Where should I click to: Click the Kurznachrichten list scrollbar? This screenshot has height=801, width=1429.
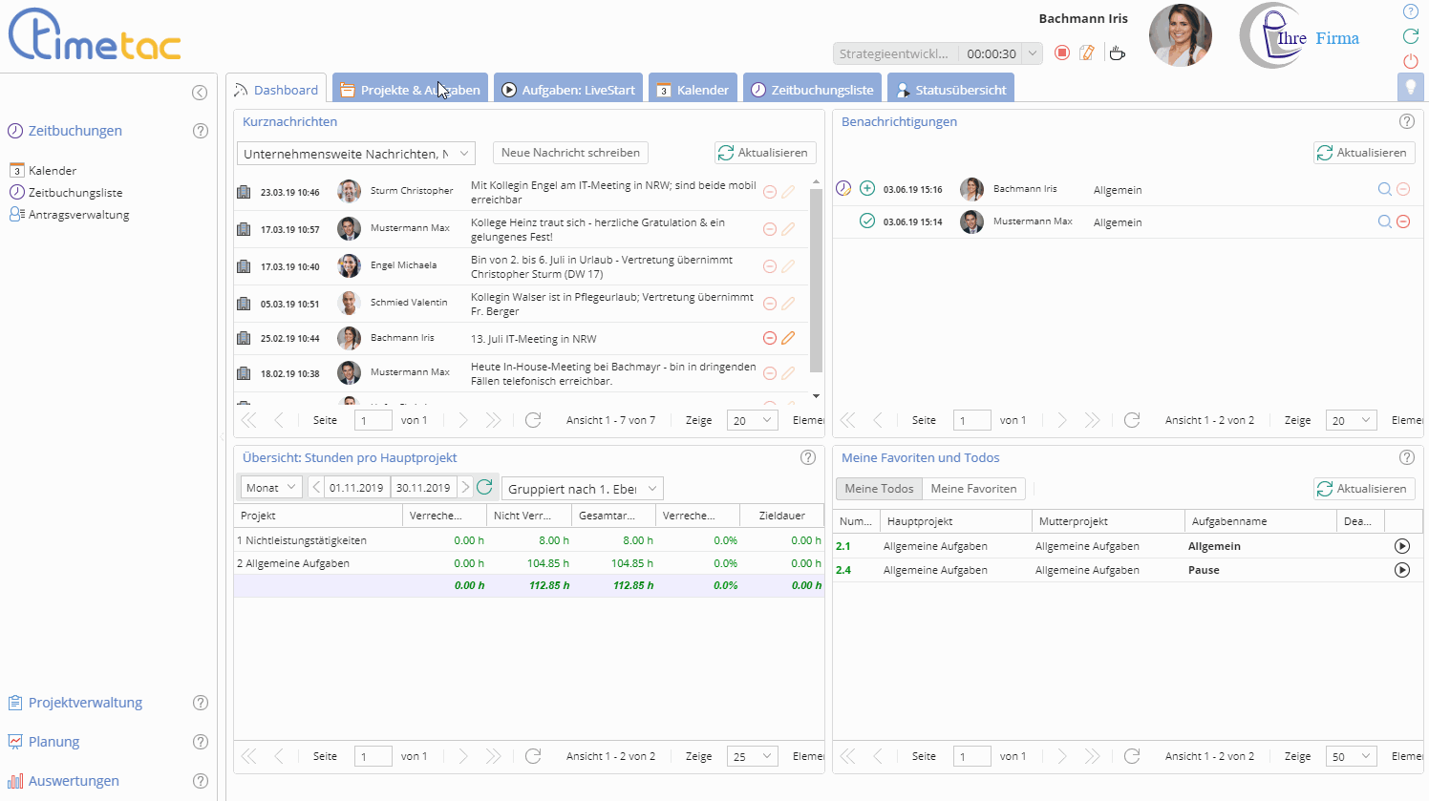[x=816, y=282]
